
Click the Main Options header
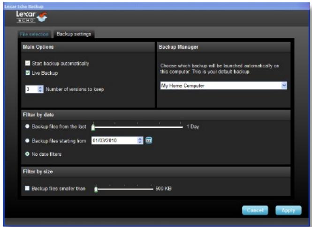(x=88, y=47)
